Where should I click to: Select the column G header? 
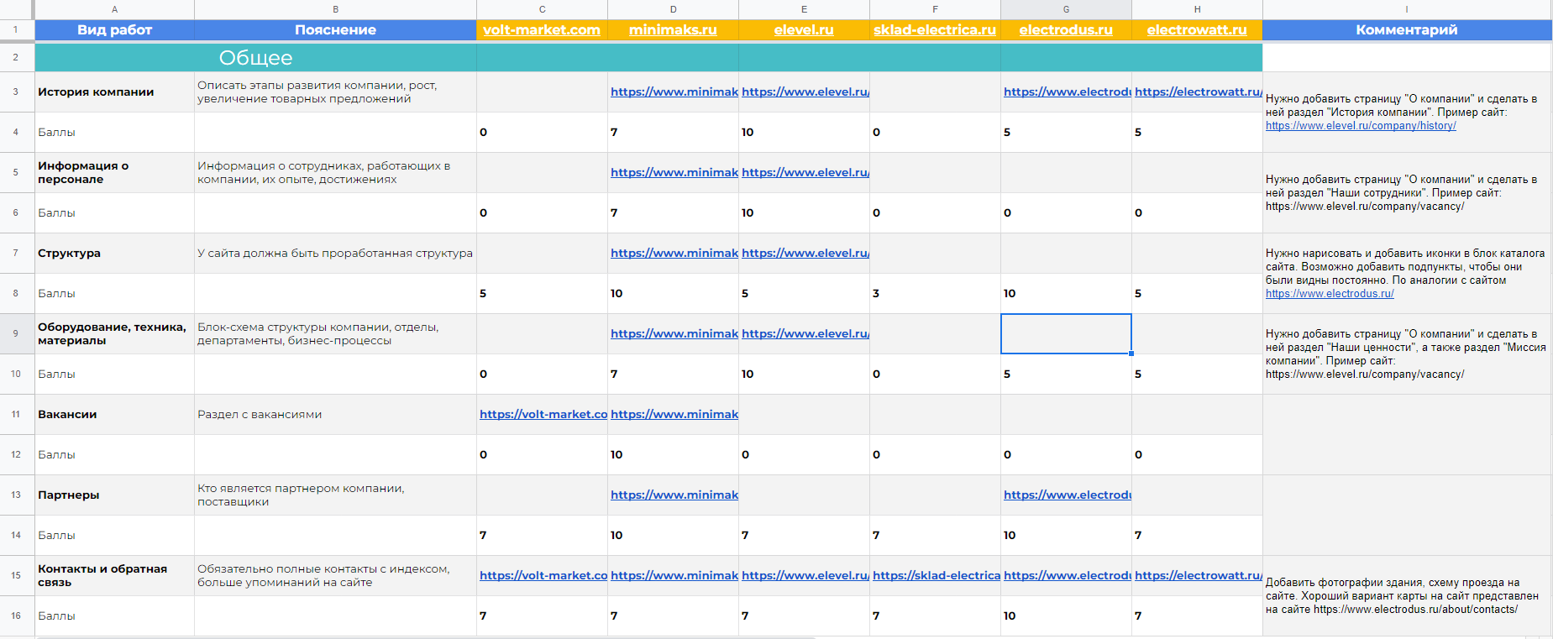(x=1066, y=9)
